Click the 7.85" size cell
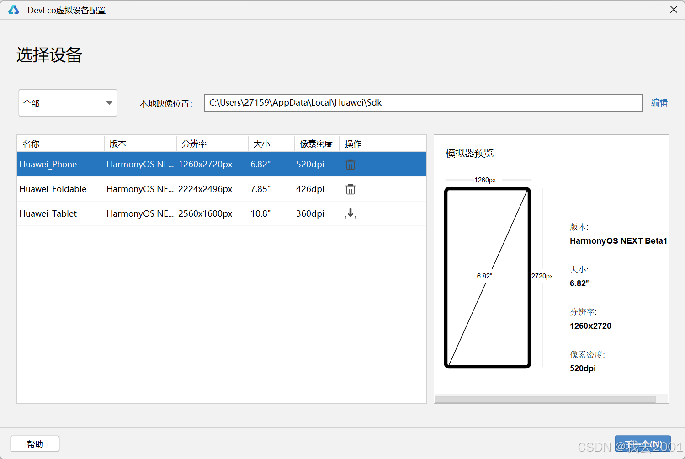 (x=260, y=189)
